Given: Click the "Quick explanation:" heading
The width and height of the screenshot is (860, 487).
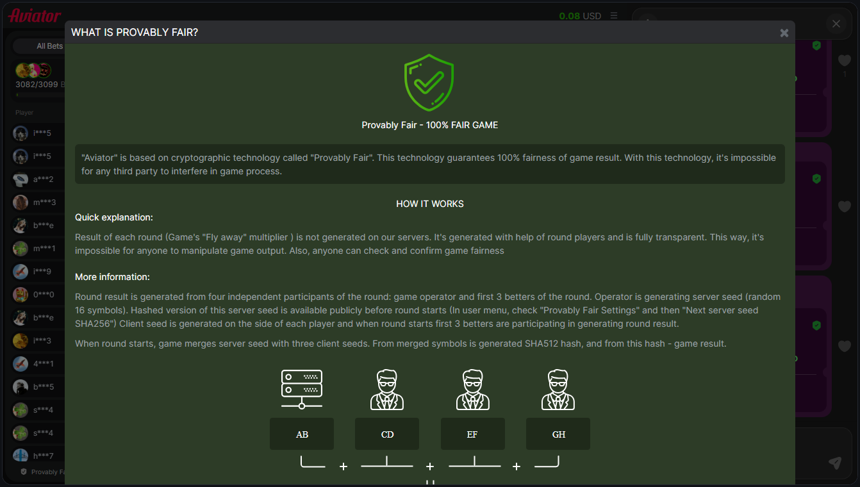Looking at the screenshot, I should click(x=114, y=217).
